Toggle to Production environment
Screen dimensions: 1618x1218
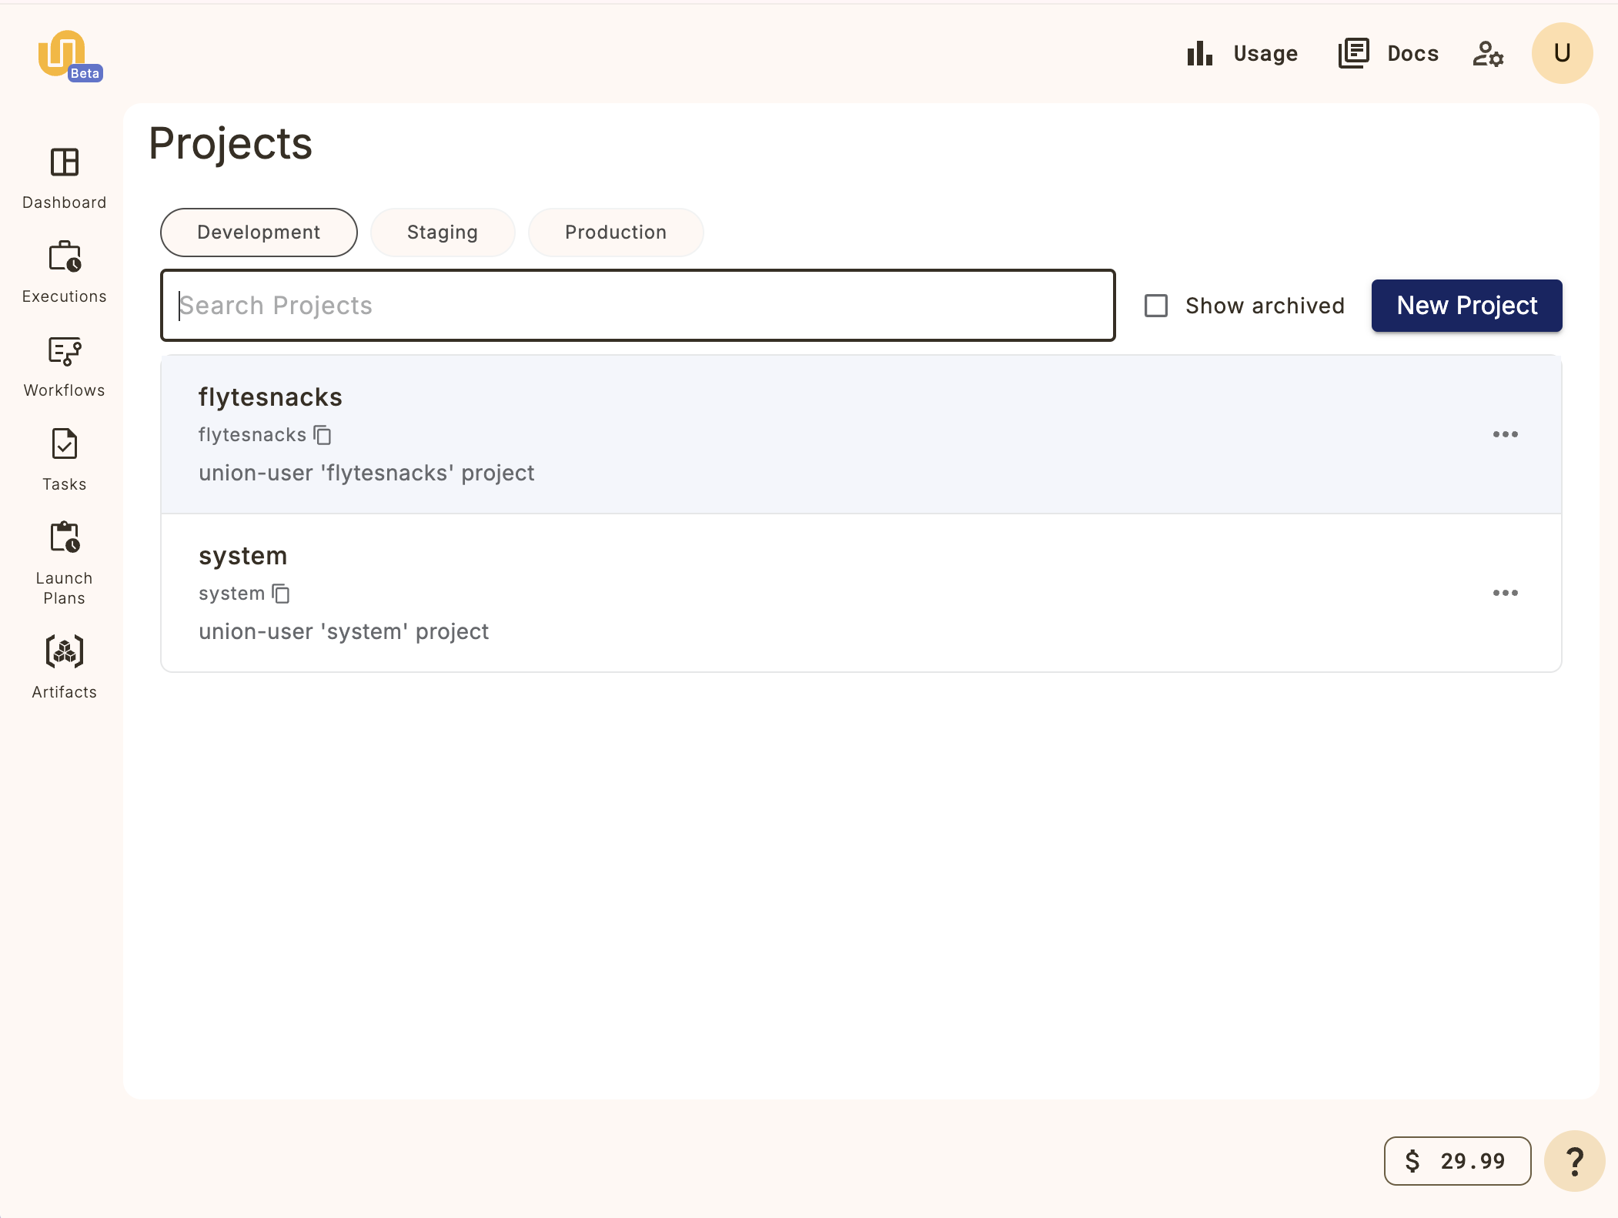point(615,232)
